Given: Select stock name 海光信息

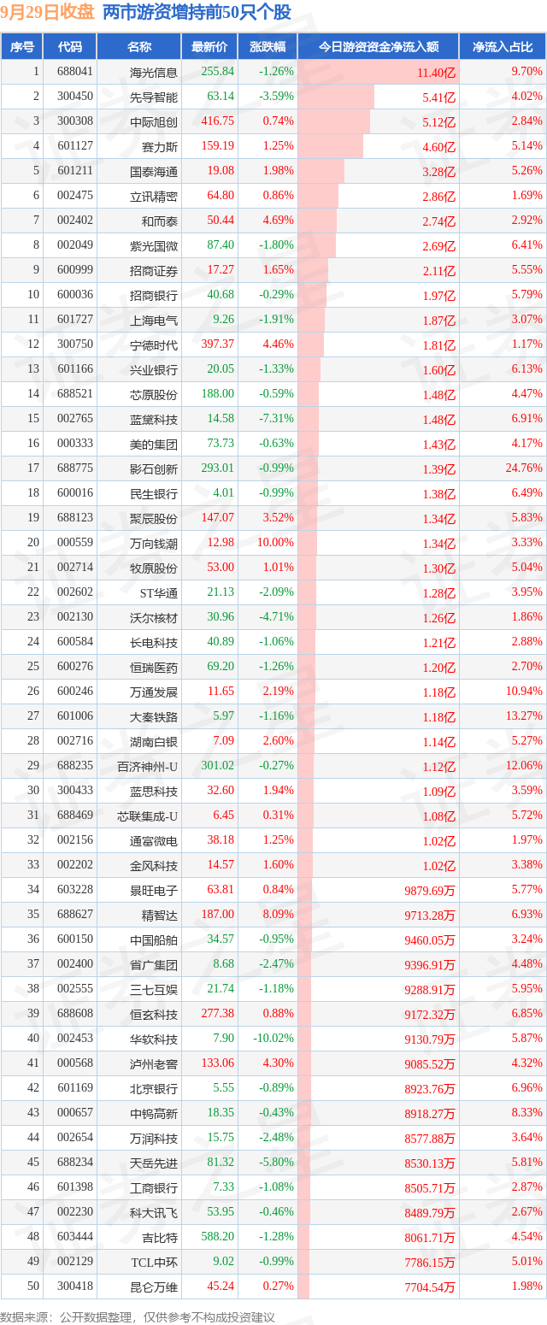Looking at the screenshot, I should point(154,73).
